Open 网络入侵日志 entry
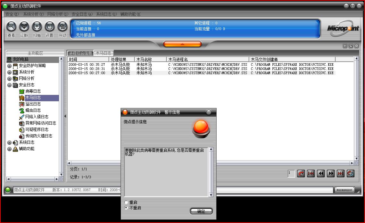 pos(37,117)
